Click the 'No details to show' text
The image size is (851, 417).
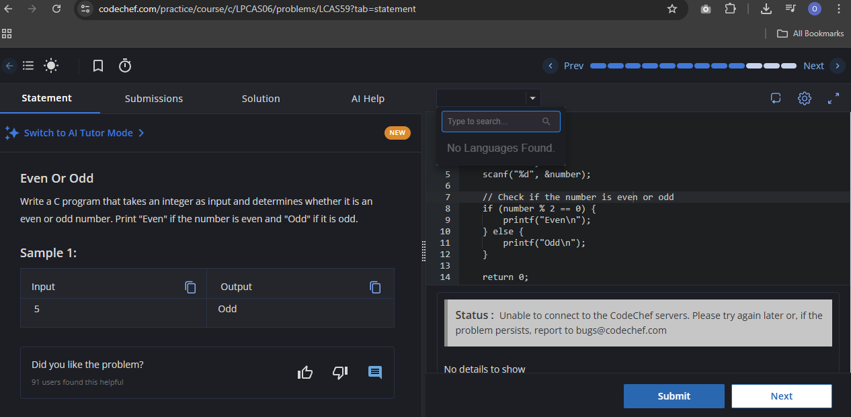point(485,369)
